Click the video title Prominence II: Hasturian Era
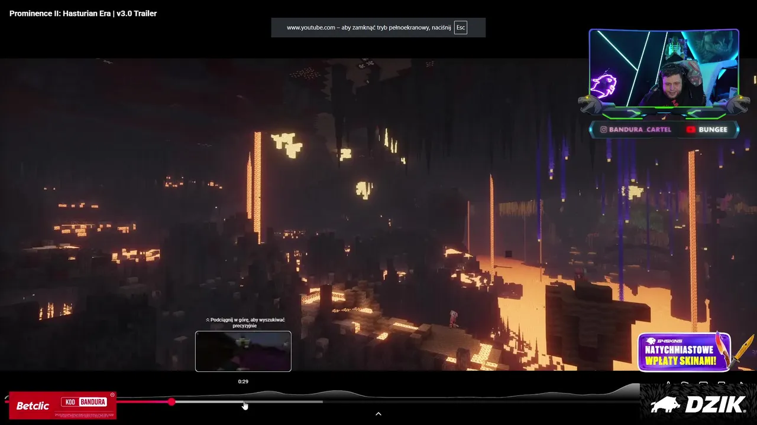The image size is (757, 425). 83,13
